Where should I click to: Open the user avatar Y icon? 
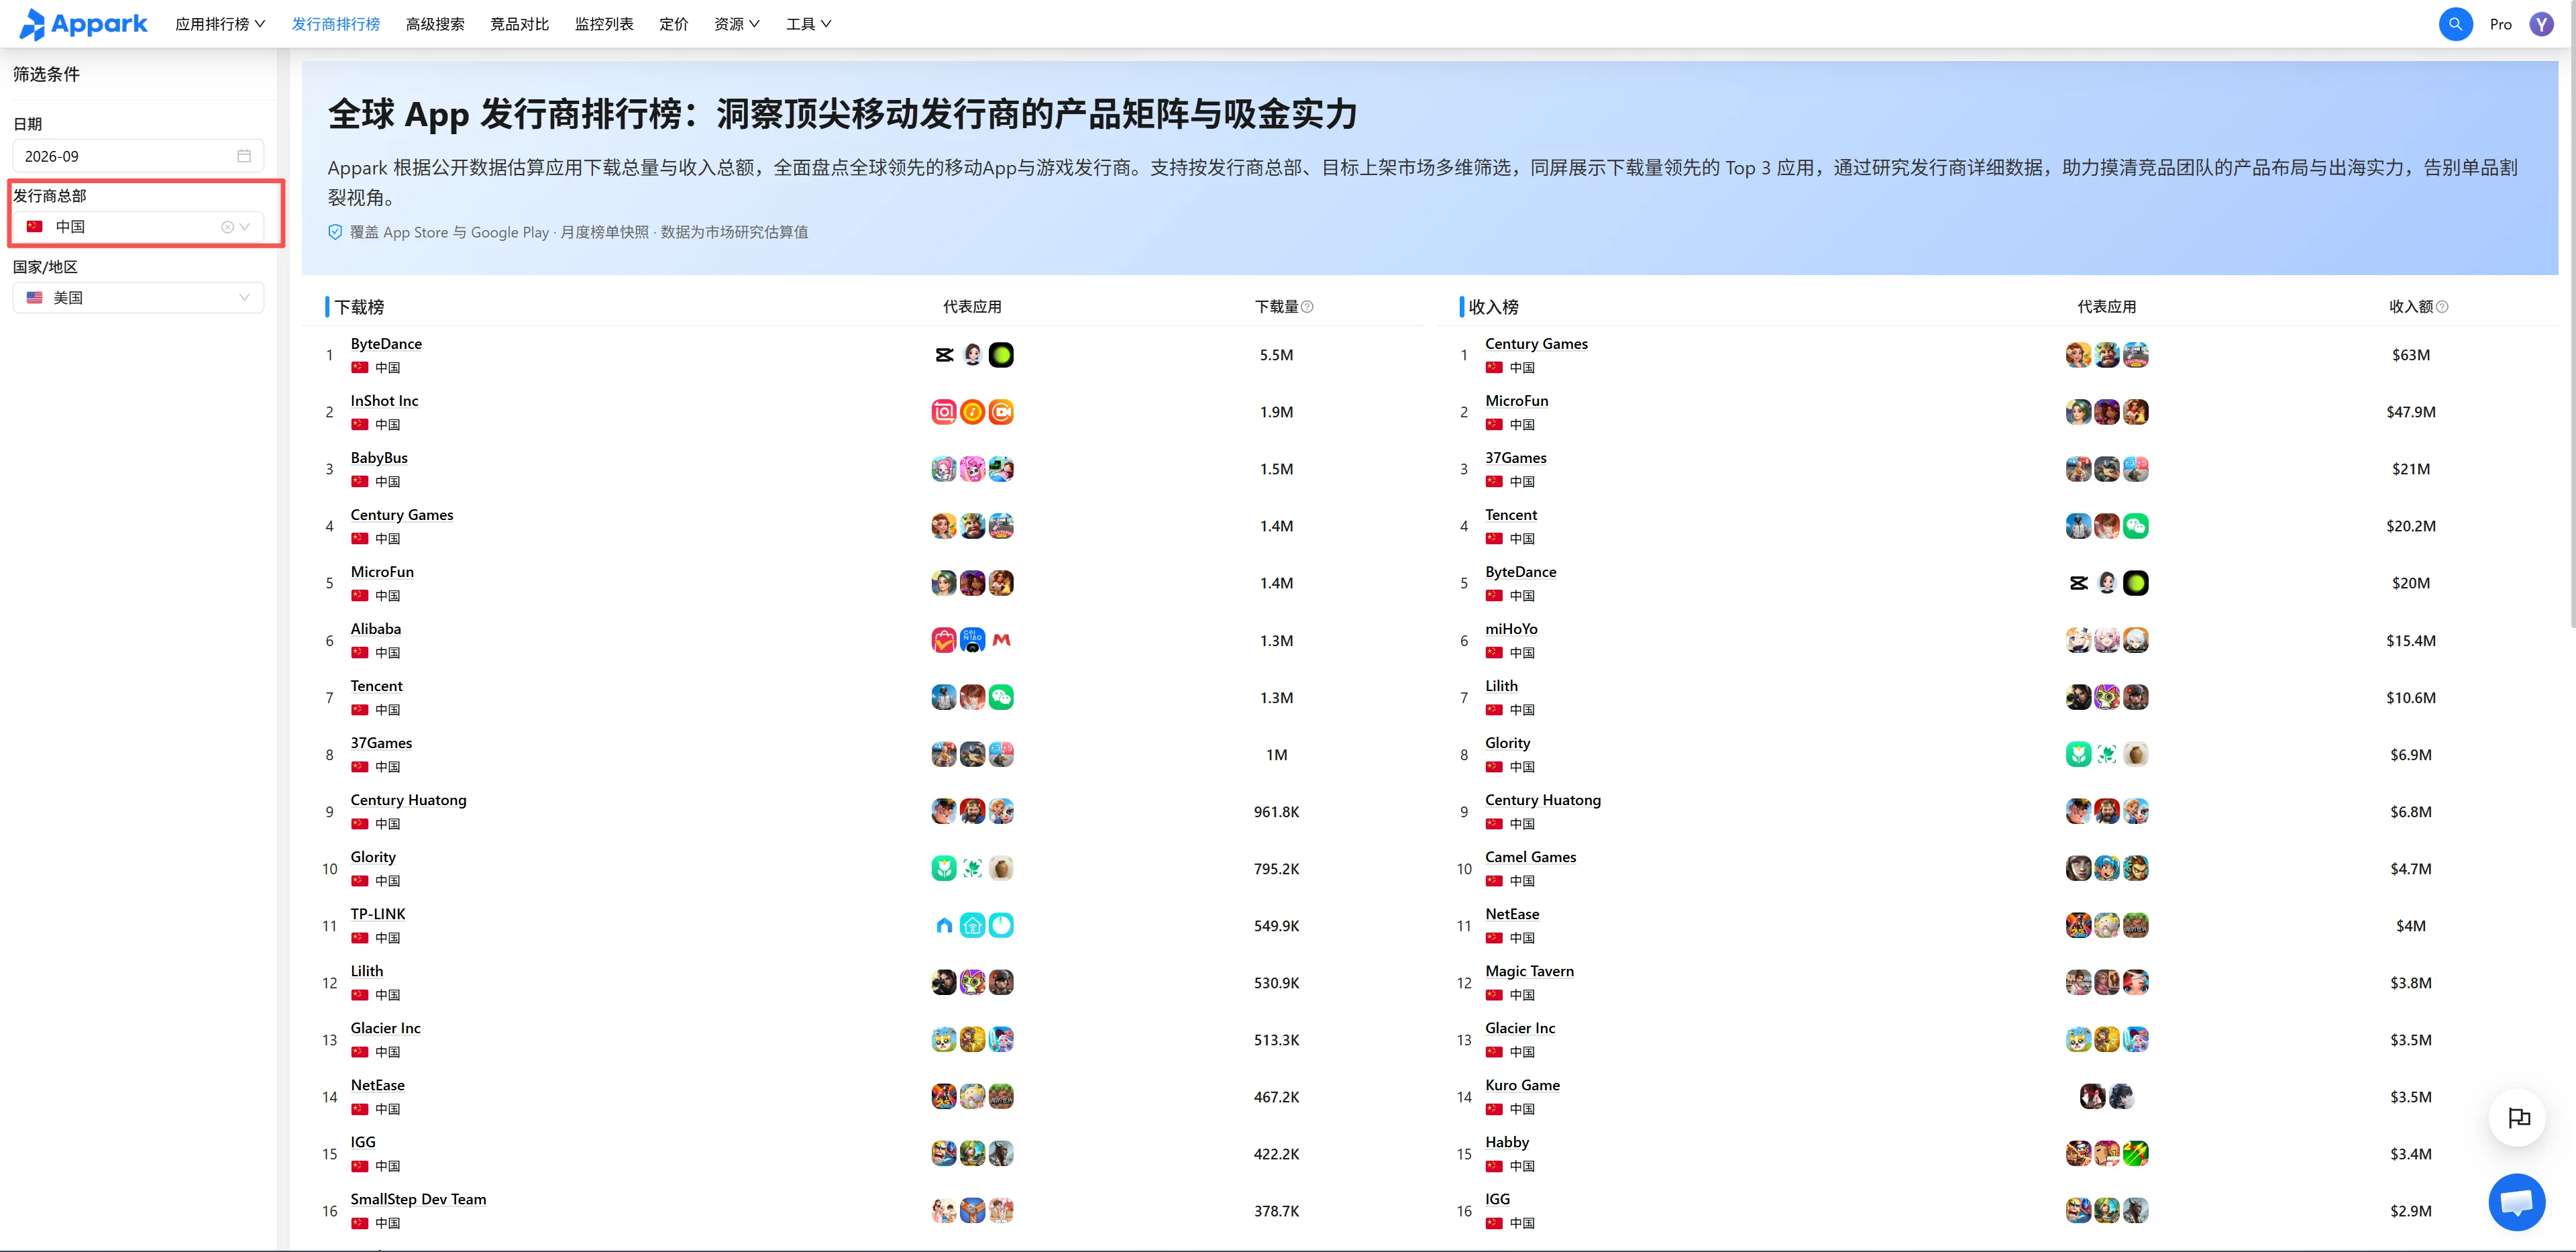2541,24
